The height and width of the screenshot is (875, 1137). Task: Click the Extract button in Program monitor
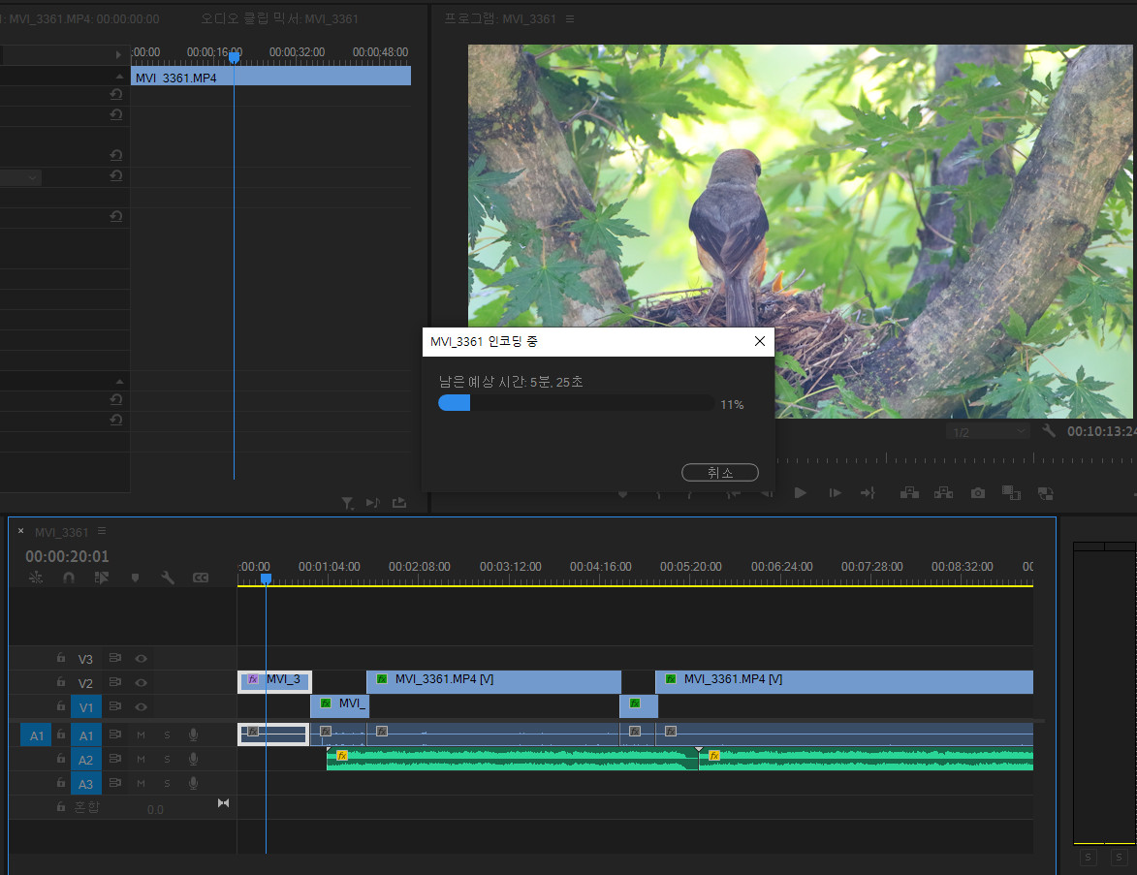[x=943, y=493]
